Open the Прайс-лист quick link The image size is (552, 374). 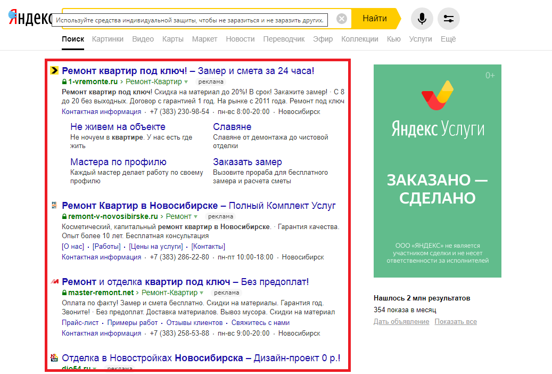tap(80, 322)
